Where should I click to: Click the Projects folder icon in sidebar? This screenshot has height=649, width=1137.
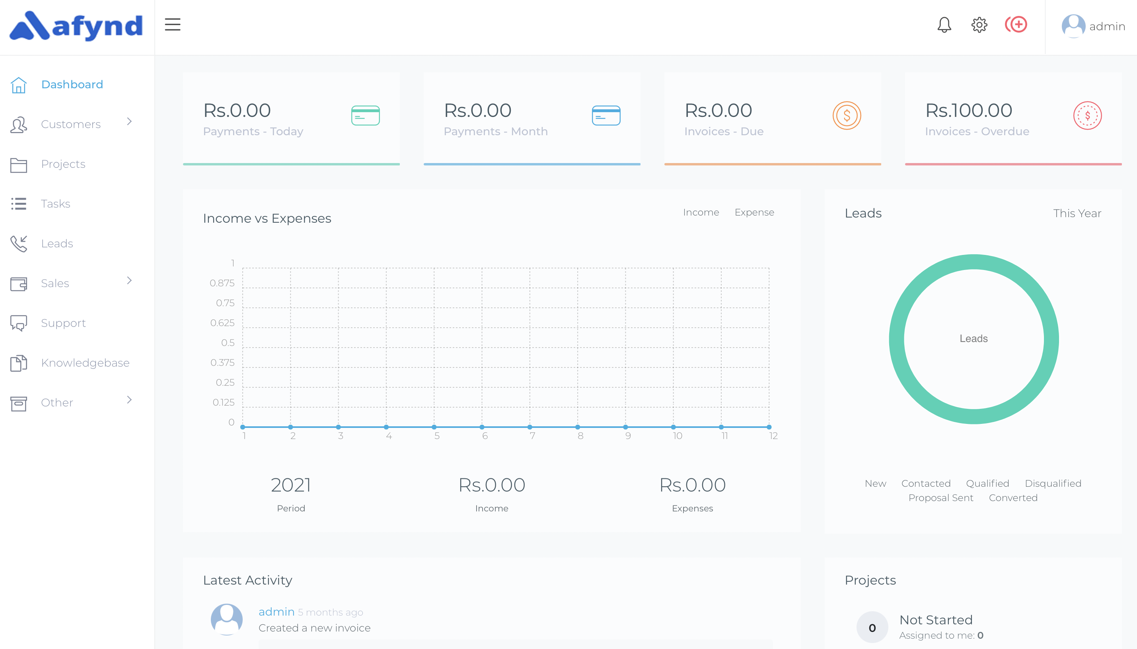(x=19, y=165)
